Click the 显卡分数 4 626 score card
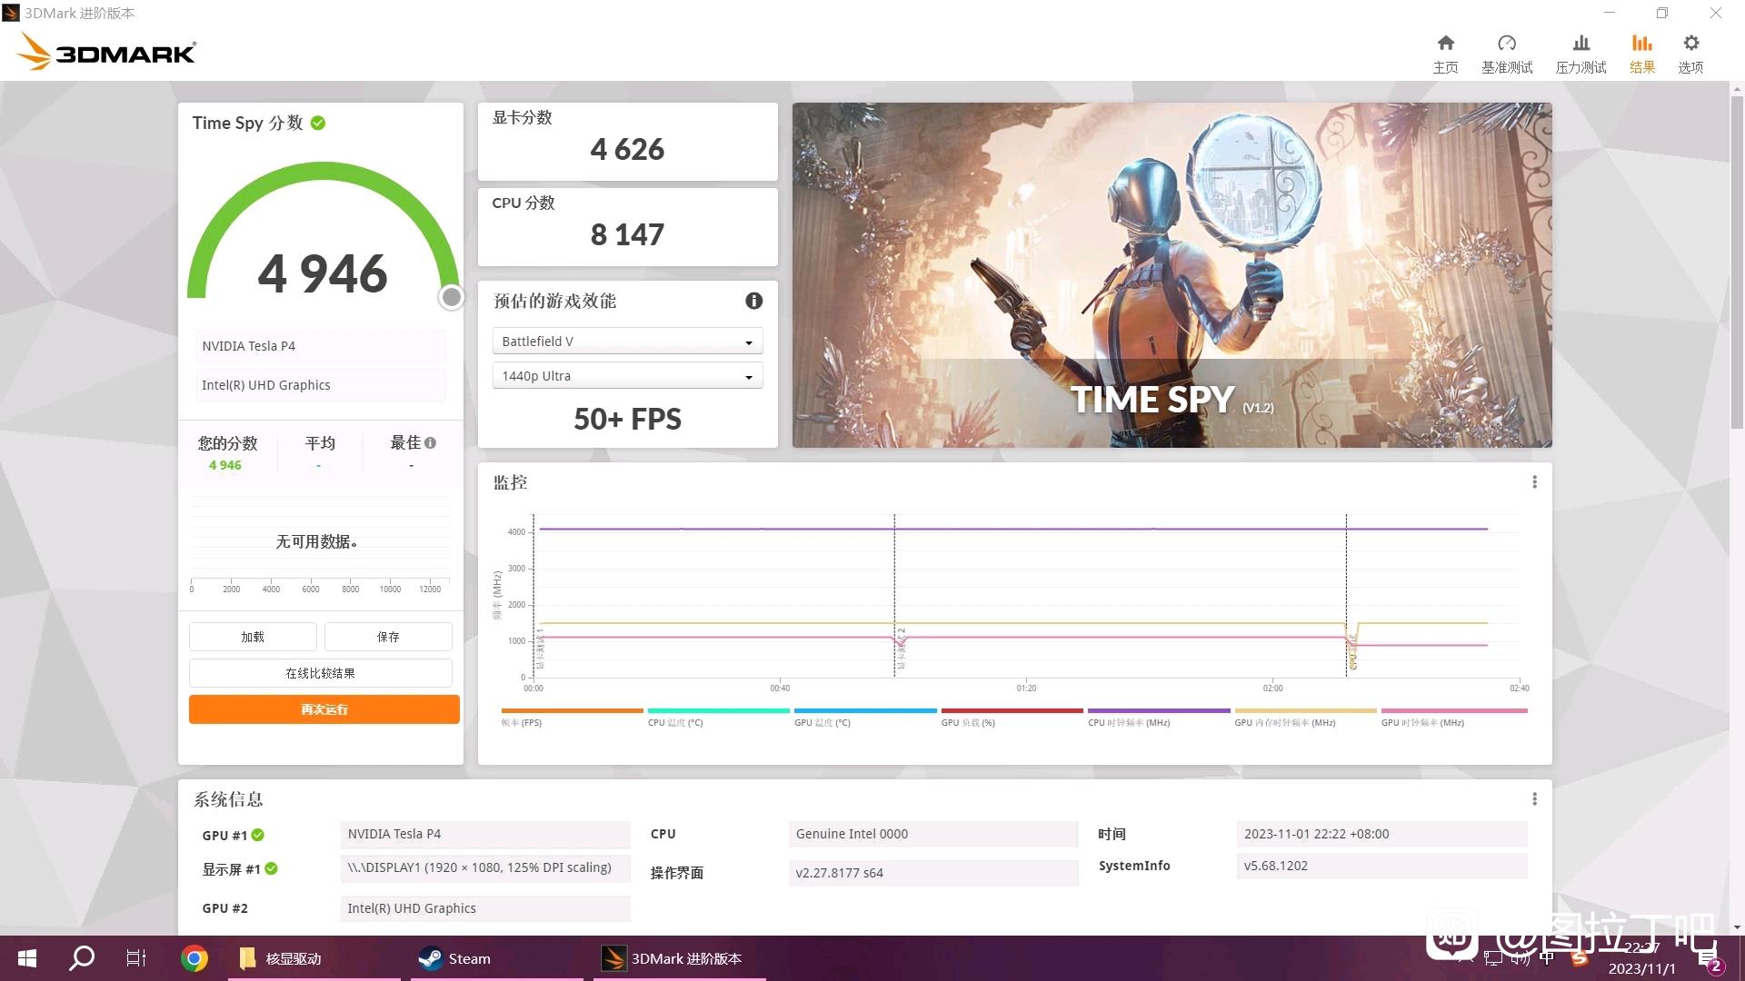Viewport: 1745px width, 981px height. (x=627, y=141)
